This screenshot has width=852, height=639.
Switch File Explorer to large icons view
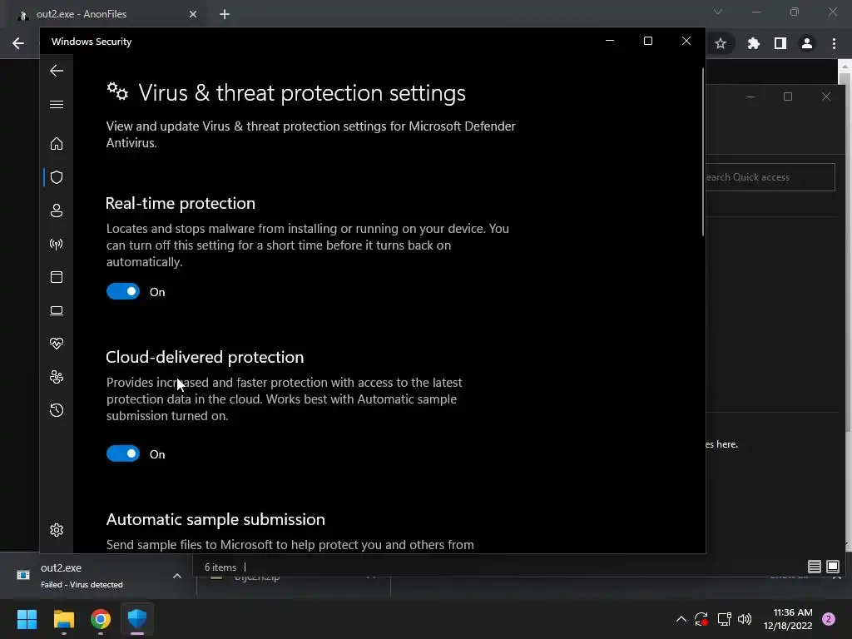(832, 567)
